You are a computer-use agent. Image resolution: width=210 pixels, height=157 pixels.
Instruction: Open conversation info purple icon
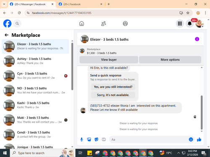pos(197,39)
